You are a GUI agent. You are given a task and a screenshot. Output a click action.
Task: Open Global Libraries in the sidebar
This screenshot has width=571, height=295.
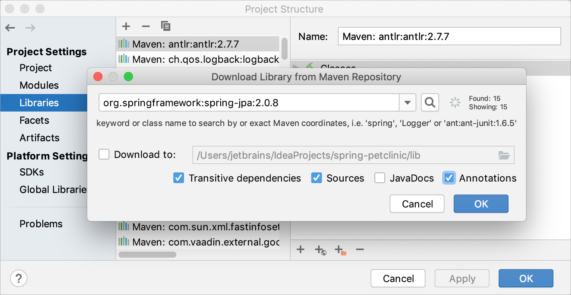53,190
